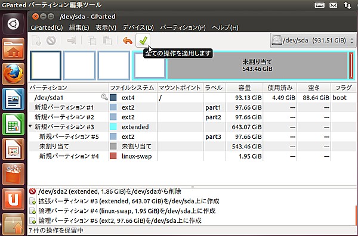Select the 未割り当て 543.46 GiB disk map block

(x=257, y=66)
